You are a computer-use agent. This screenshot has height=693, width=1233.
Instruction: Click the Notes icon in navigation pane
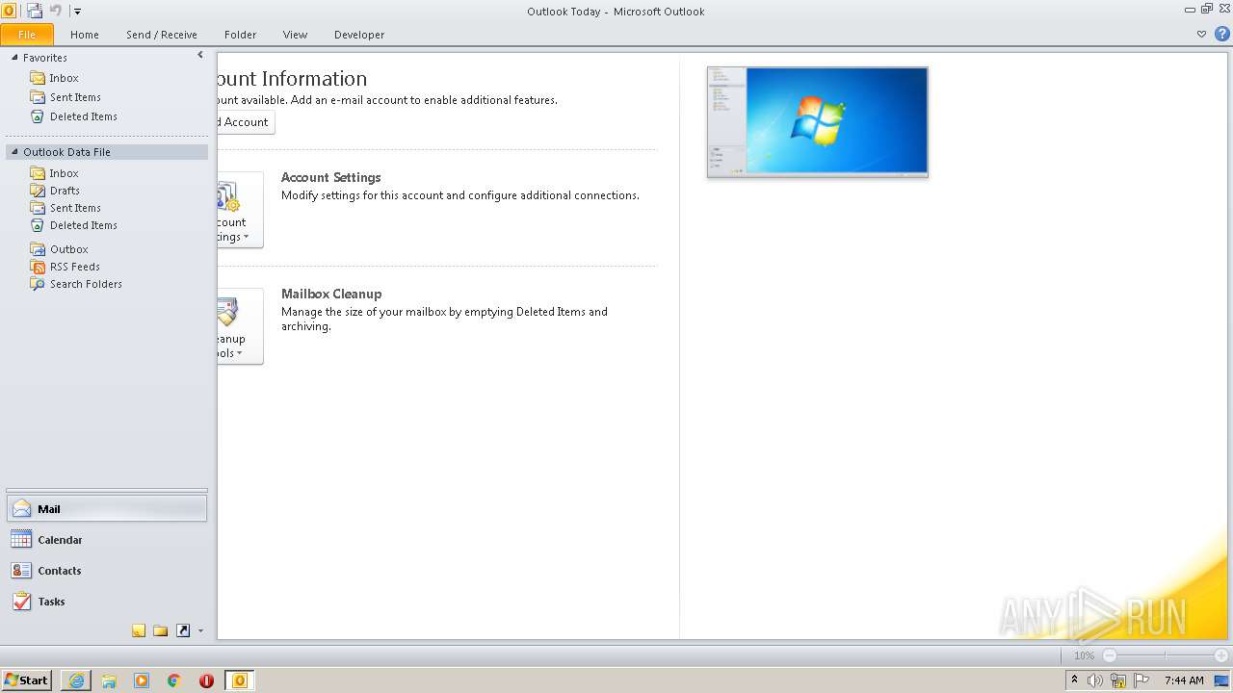(139, 630)
